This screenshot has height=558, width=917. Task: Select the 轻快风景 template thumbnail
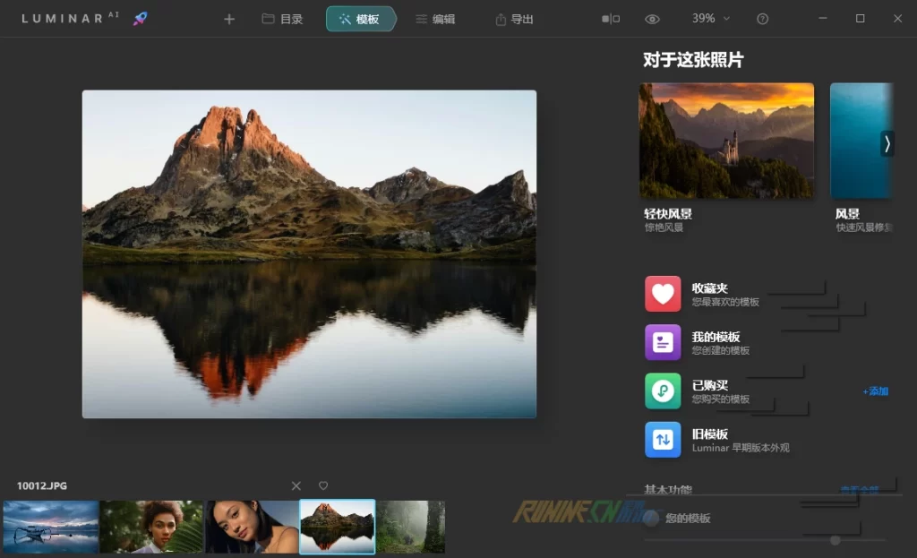tap(726, 141)
